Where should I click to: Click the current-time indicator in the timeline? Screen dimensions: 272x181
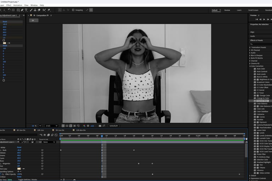click(x=102, y=136)
